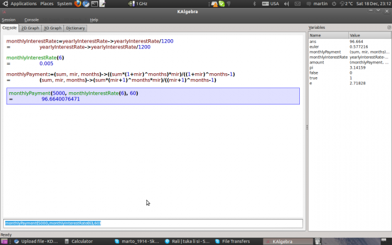Select the 'pi' variable row

click(x=350, y=68)
